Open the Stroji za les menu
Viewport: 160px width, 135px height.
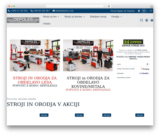point(50,17)
